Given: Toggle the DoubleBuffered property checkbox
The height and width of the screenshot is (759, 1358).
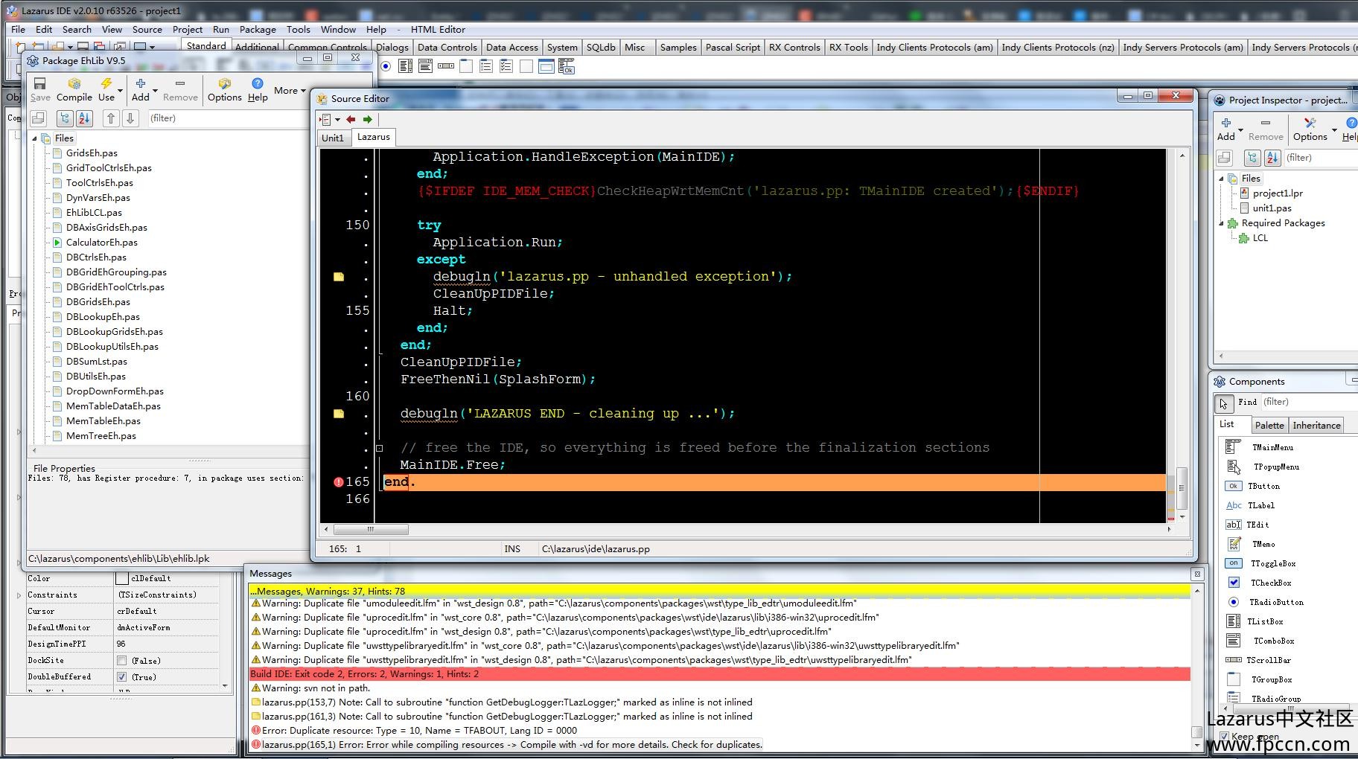Looking at the screenshot, I should [x=122, y=677].
